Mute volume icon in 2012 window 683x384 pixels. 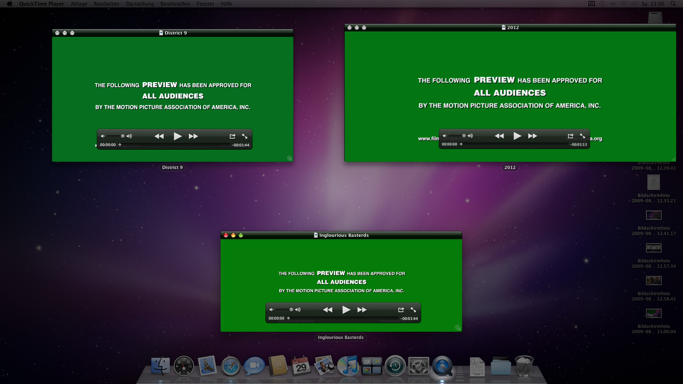tap(444, 136)
